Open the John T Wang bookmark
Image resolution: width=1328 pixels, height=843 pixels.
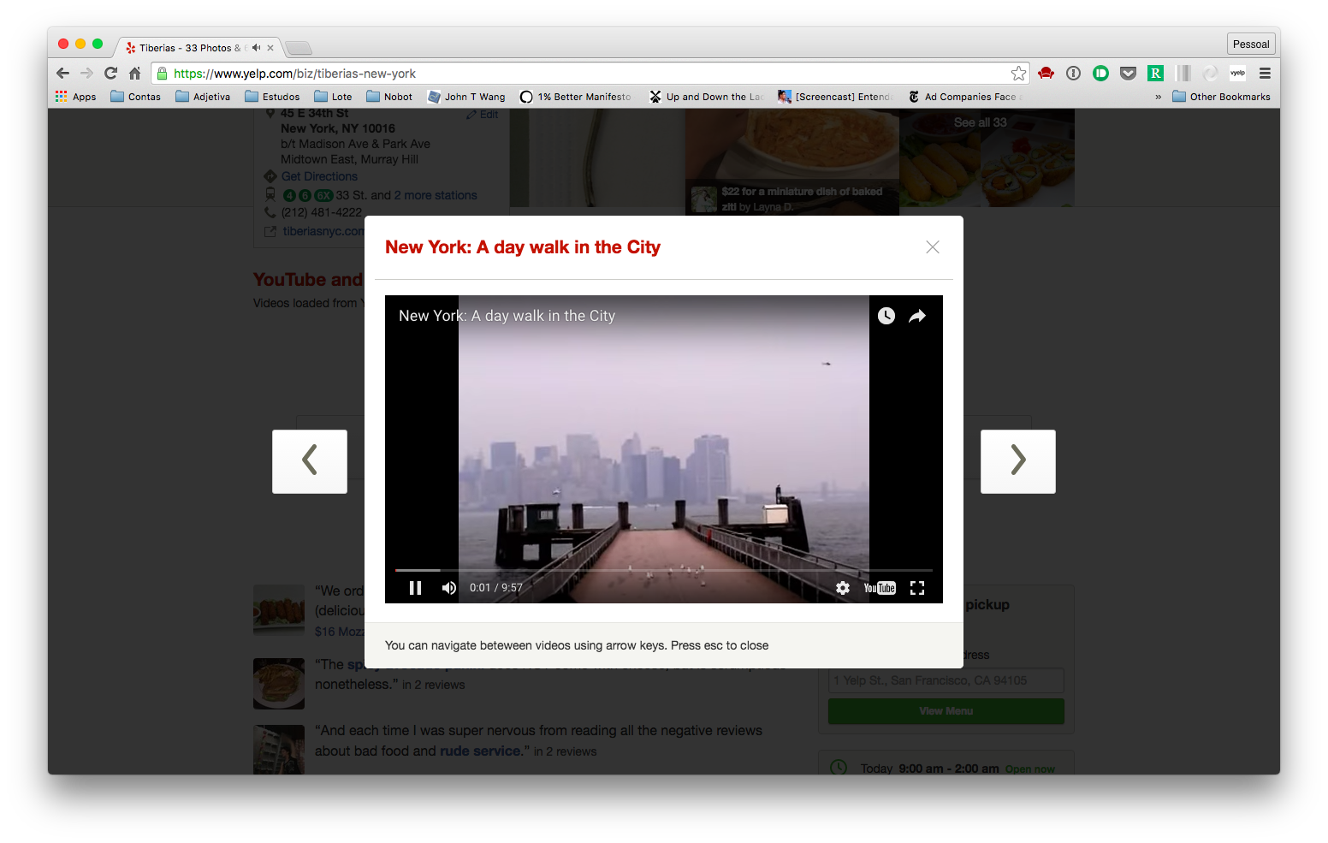coord(466,97)
